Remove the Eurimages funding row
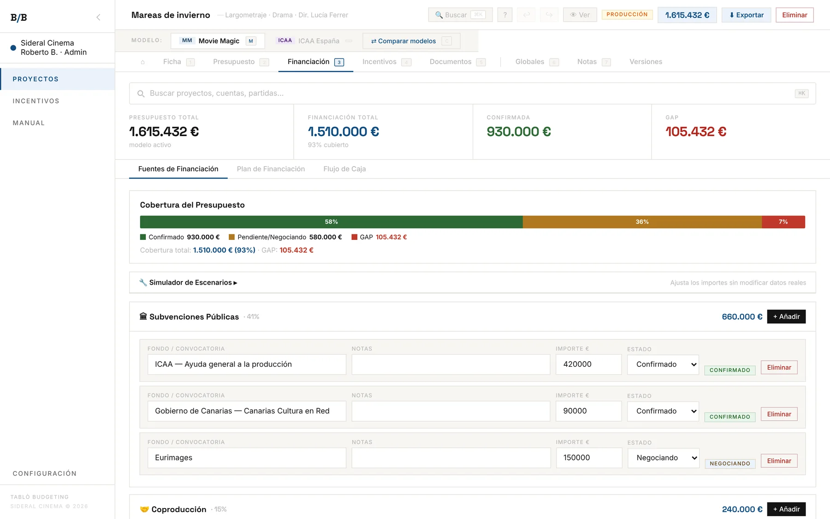830x519 pixels. pyautogui.click(x=779, y=461)
